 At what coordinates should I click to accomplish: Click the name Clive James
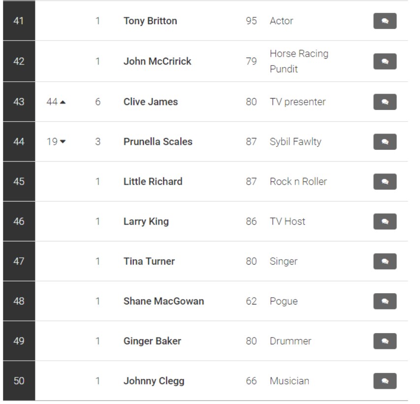151,102
